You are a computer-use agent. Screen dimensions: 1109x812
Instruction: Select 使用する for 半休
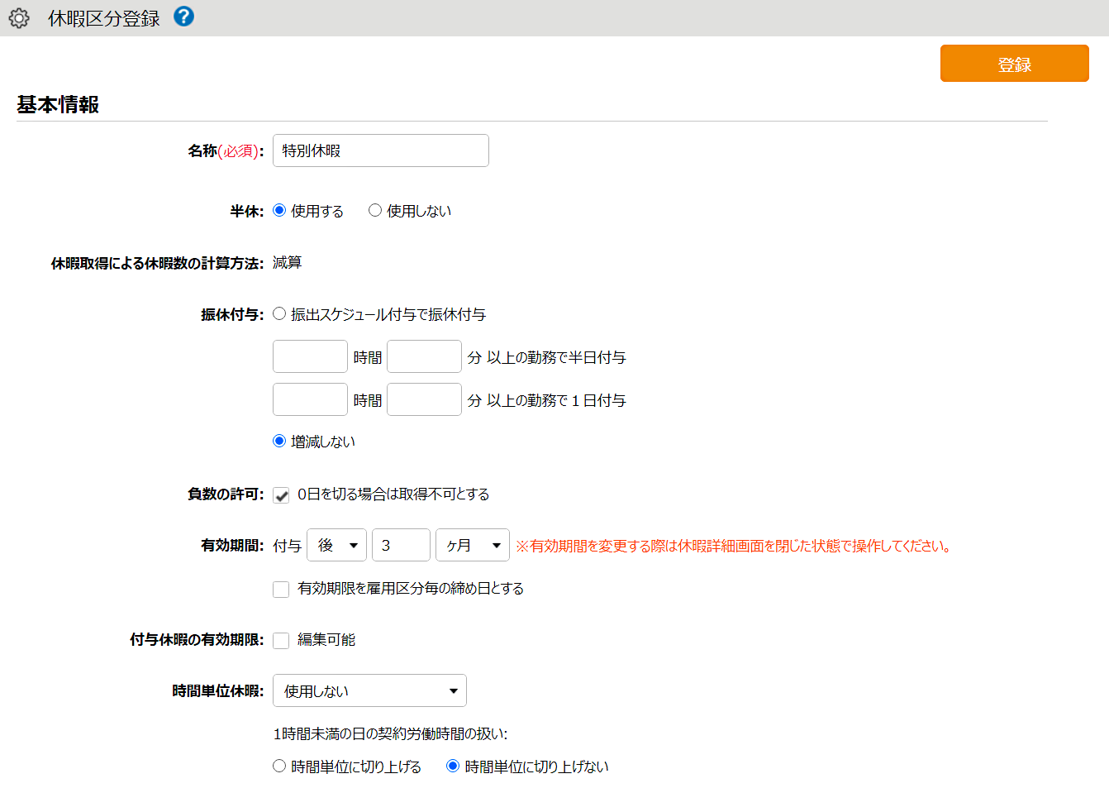(279, 210)
